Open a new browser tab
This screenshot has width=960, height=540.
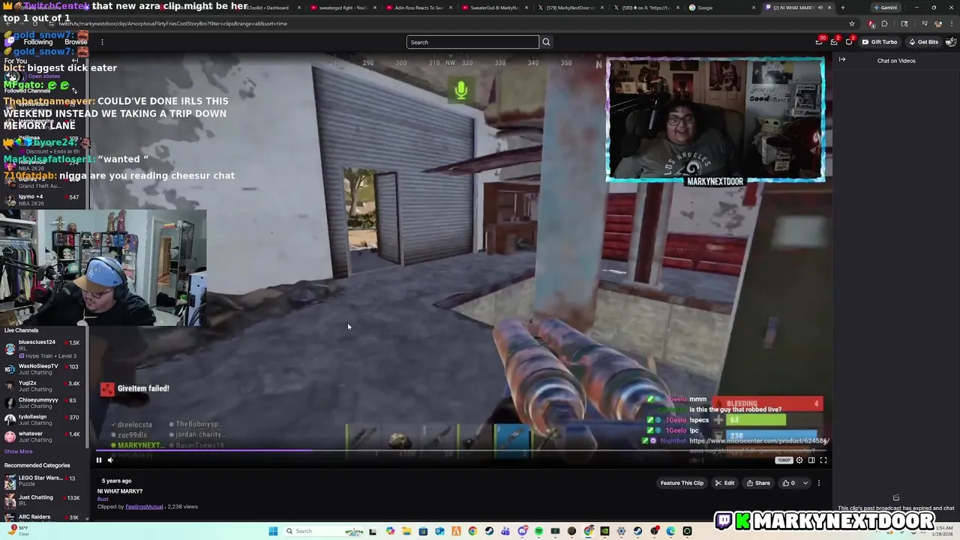tap(843, 7)
